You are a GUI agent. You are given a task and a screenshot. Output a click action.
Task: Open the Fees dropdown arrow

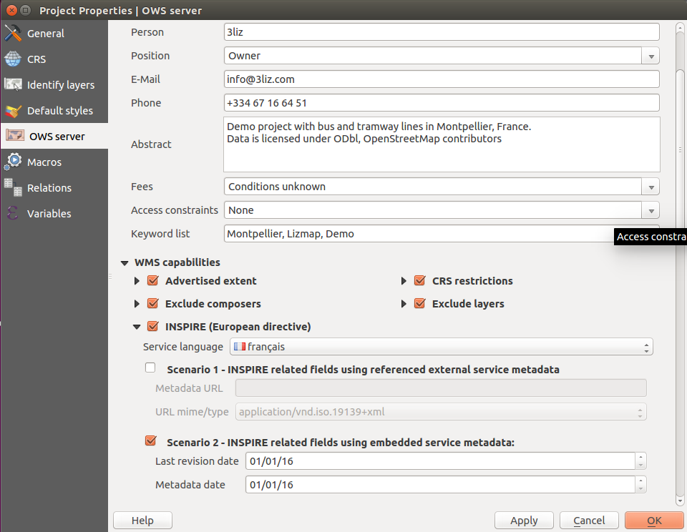651,187
